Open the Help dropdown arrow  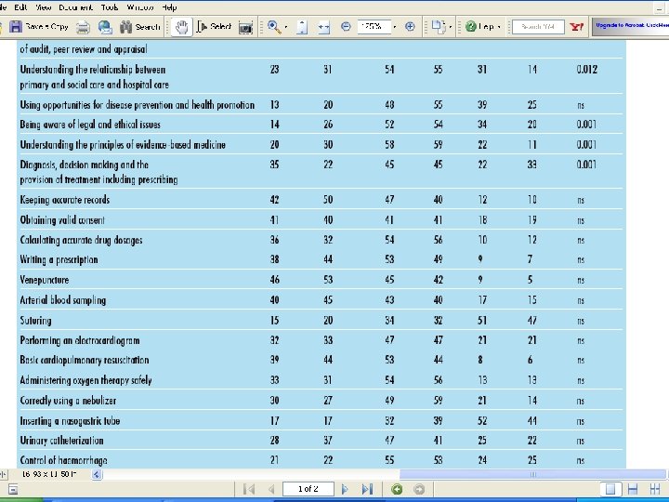click(499, 27)
